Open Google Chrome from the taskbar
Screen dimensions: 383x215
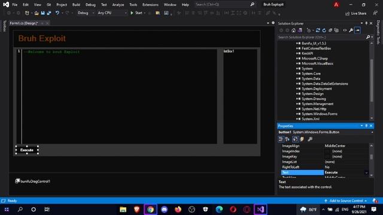pyautogui.click(x=150, y=210)
